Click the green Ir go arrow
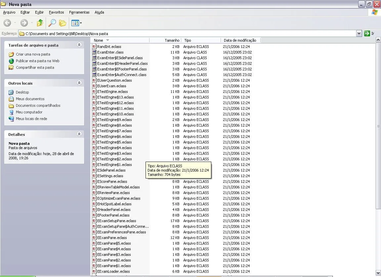The image size is (381, 277). 367,33
